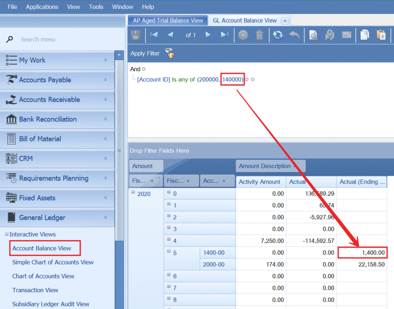This screenshot has height=309, width=394.
Task: Click the Save disk icon in toolbar
Action: coord(136,35)
